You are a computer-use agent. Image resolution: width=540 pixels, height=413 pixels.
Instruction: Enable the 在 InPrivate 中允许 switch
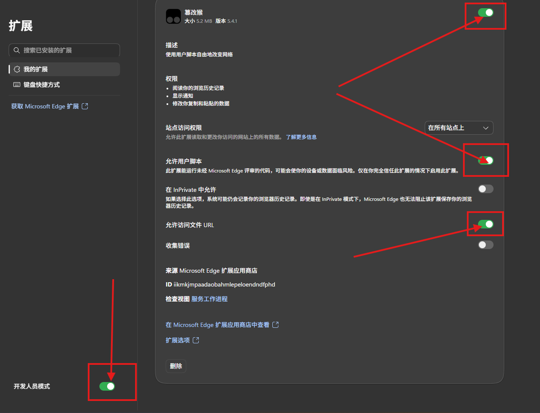(x=486, y=189)
